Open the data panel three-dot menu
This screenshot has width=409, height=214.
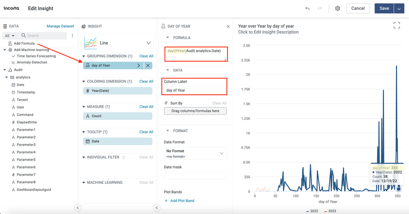pos(72,36)
